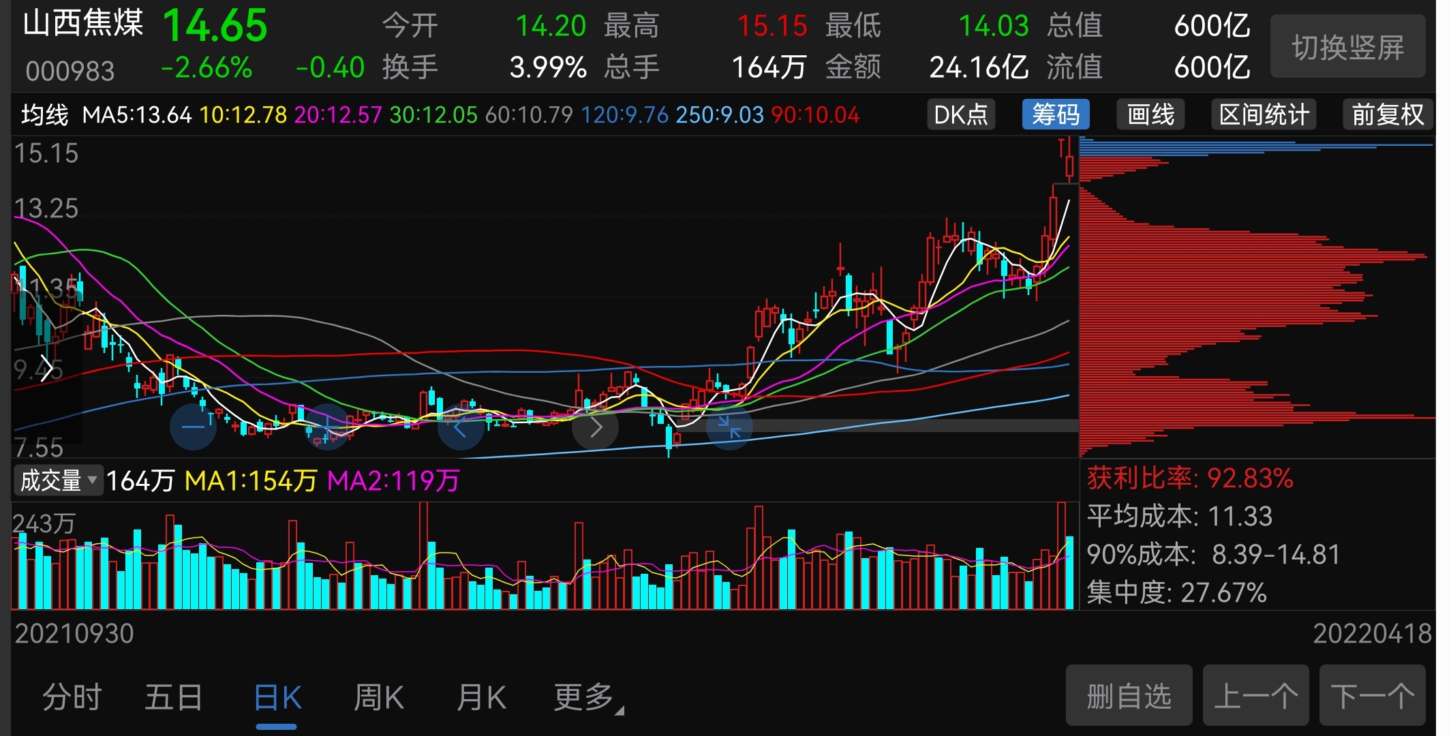Tap the collapse arrows icon on chart

click(729, 427)
